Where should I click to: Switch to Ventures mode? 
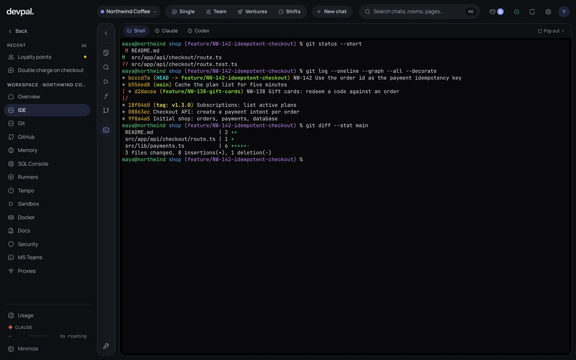[x=252, y=12]
